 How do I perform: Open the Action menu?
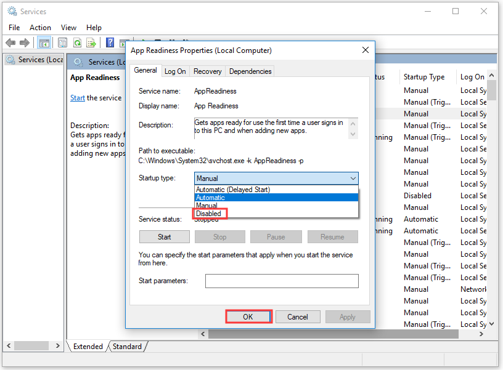click(40, 28)
